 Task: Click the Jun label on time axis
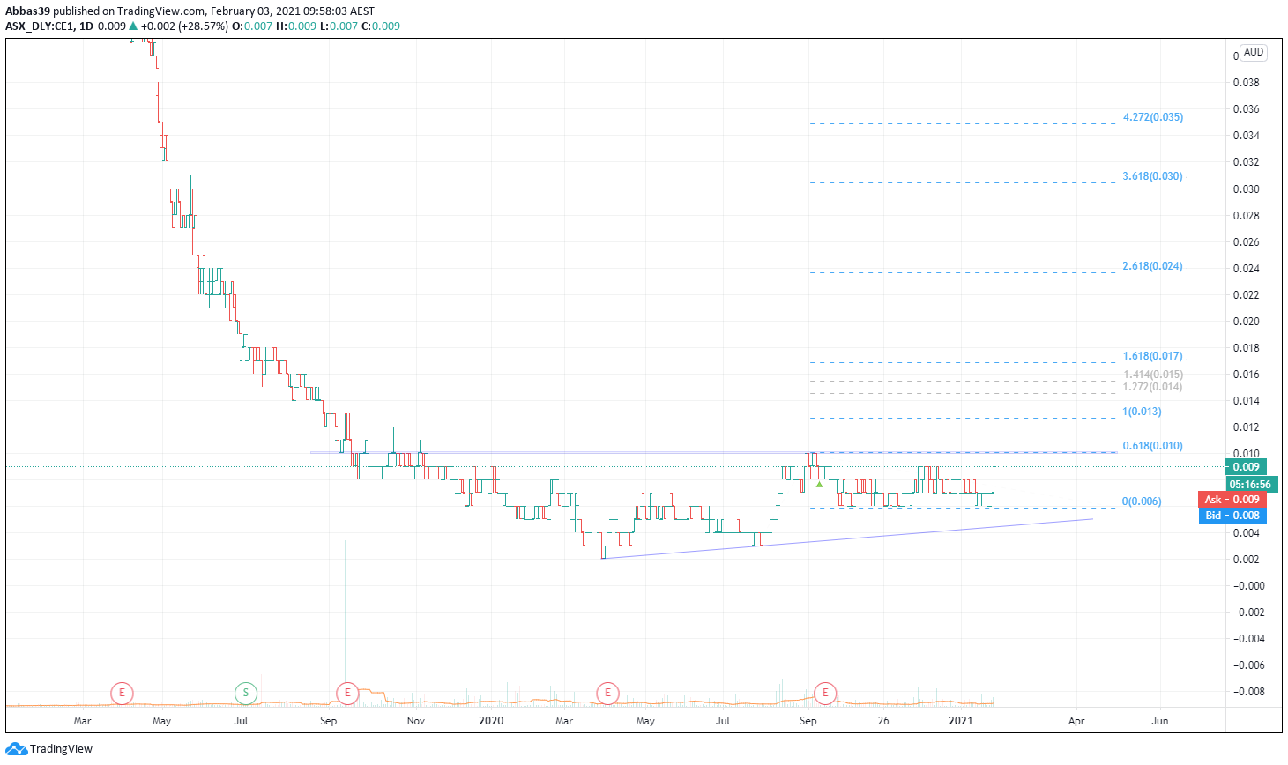tap(1160, 721)
